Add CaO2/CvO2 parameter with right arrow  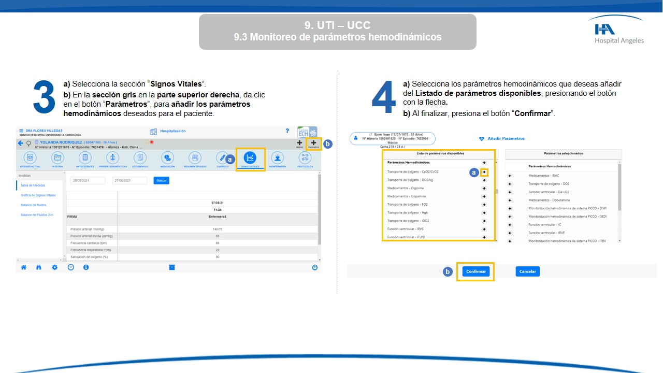[484, 171]
